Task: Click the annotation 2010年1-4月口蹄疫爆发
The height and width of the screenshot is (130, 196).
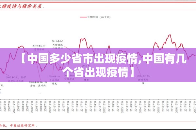Action: pos(54,80)
